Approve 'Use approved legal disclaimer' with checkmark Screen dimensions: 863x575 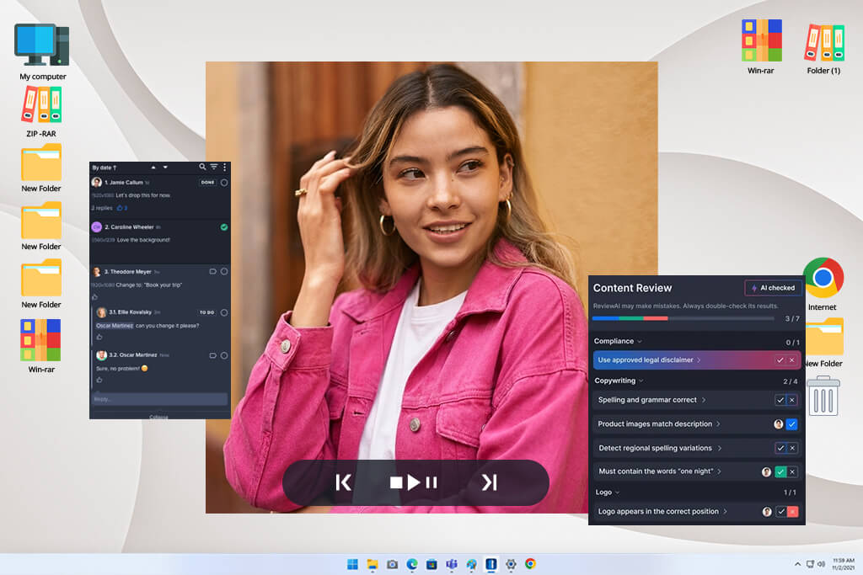(780, 360)
